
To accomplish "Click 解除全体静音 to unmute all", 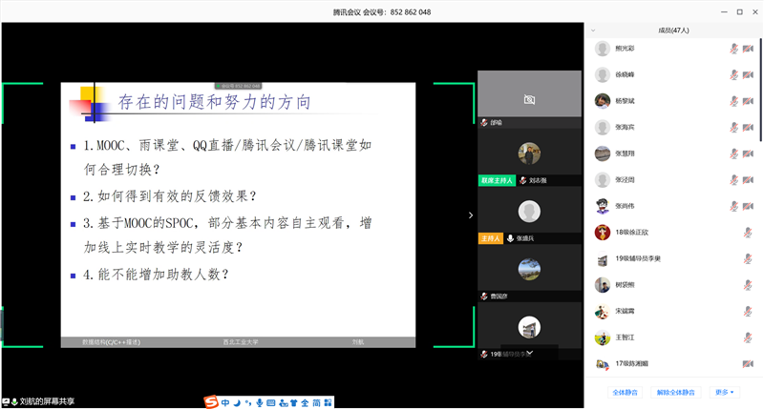I will pos(675,392).
